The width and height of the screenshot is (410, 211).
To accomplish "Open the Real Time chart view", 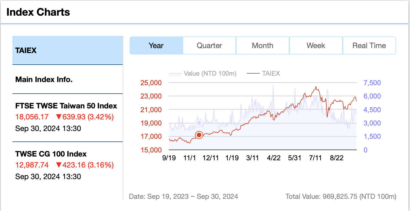I will click(x=369, y=46).
